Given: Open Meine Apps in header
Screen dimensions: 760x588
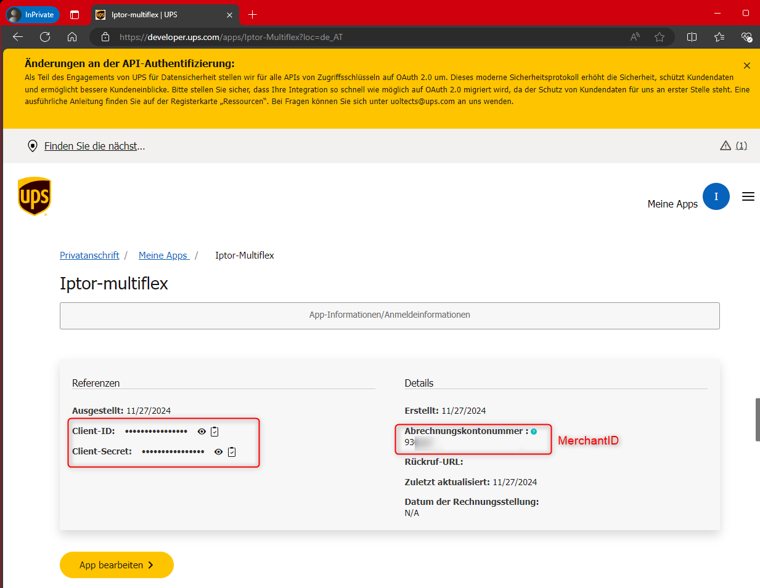Looking at the screenshot, I should pos(672,204).
